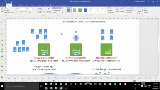Image resolution: width=160 pixels, height=90 pixels.
Task: Select the selected blue VM shape above ESXi02
Action: [76, 38]
